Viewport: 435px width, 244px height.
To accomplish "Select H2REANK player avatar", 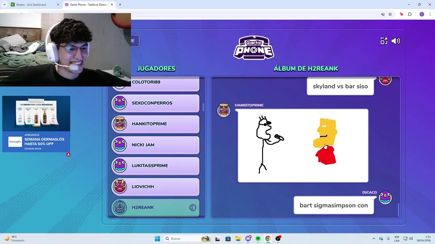I will point(120,207).
